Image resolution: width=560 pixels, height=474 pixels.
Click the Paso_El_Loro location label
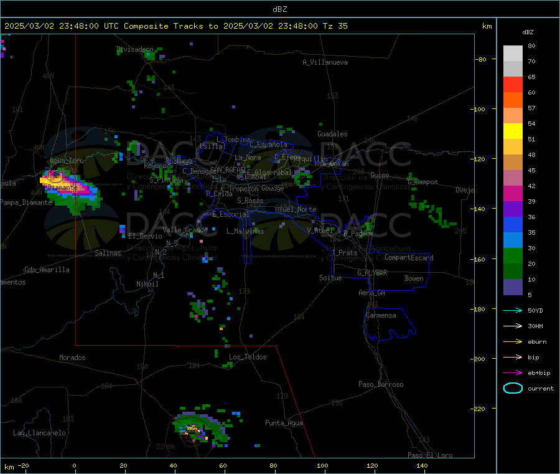pos(430,455)
